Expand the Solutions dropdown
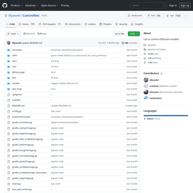Image resolution: width=193 pixels, height=193 pixels. 32,6
